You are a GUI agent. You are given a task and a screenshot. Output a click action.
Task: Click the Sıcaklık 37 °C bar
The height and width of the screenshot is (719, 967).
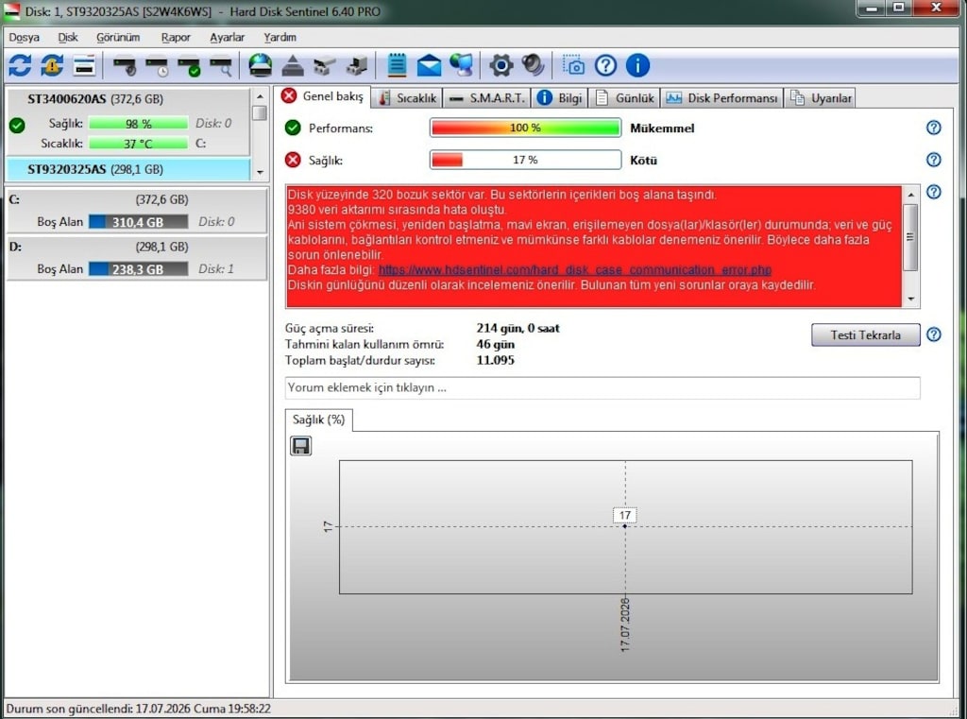coord(138,144)
